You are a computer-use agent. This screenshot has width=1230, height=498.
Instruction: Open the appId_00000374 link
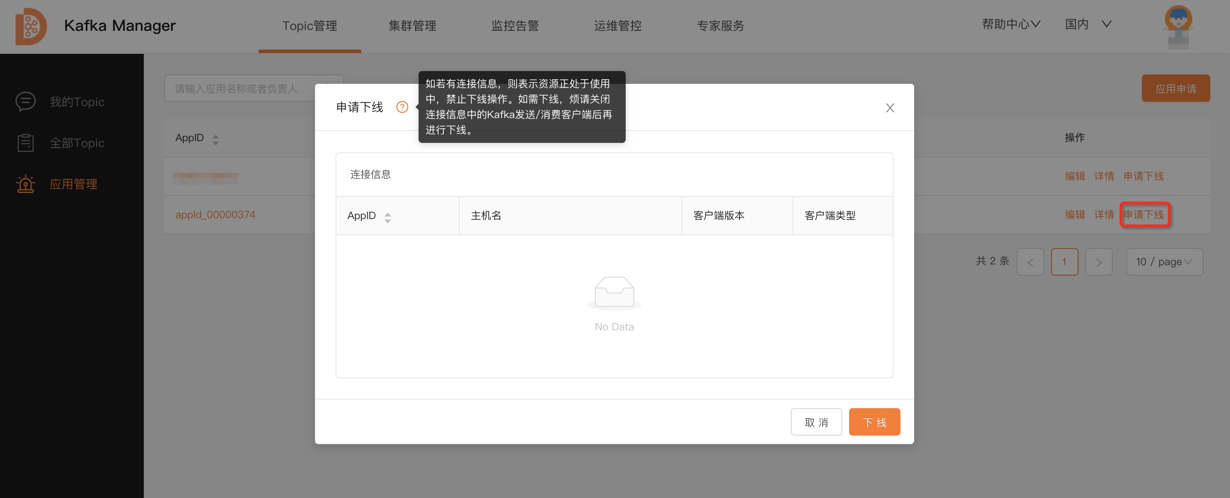[215, 214]
